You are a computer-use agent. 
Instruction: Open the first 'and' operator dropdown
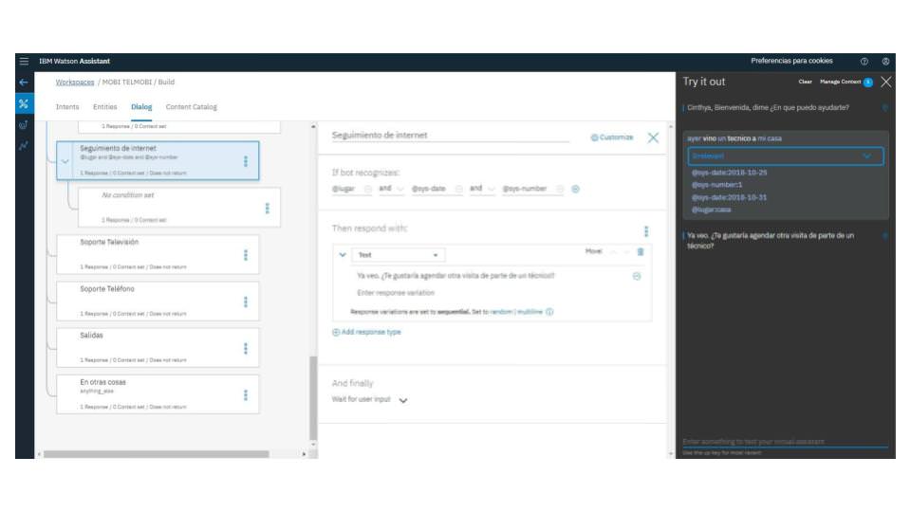391,189
